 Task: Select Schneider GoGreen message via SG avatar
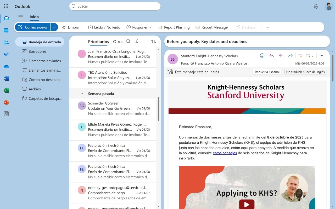(82, 106)
